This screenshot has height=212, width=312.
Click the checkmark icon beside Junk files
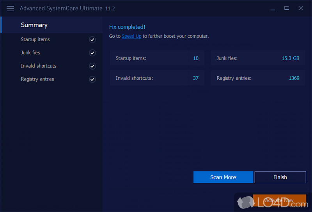pyautogui.click(x=92, y=53)
